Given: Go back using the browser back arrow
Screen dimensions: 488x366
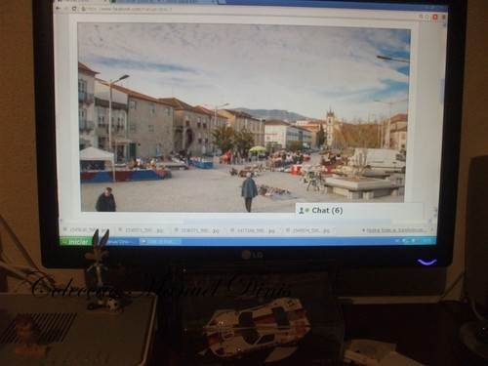Looking at the screenshot, I should 58,8.
